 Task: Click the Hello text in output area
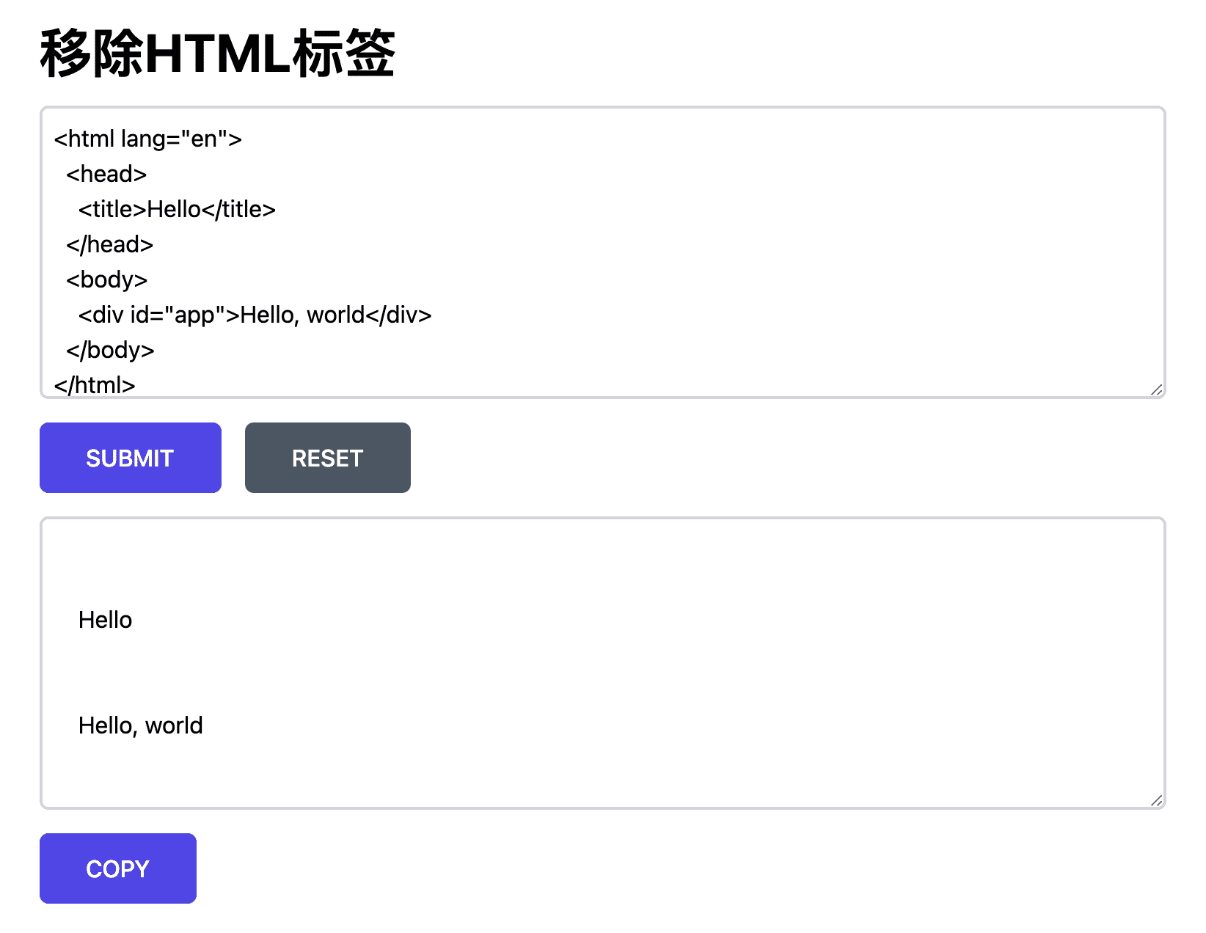[x=105, y=620]
